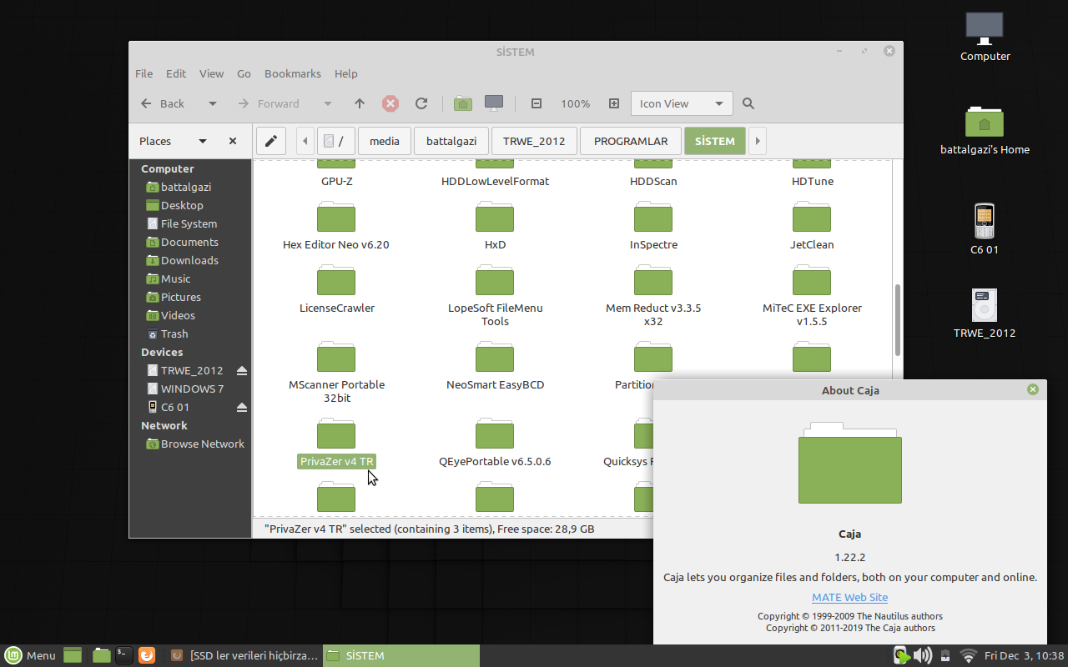This screenshot has height=667, width=1068.
Task: Open Hex Editor Neo v6.20 folder
Action: pos(336,225)
